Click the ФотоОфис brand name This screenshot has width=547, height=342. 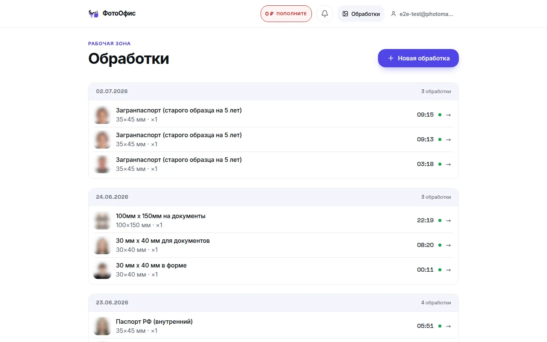[x=119, y=13]
